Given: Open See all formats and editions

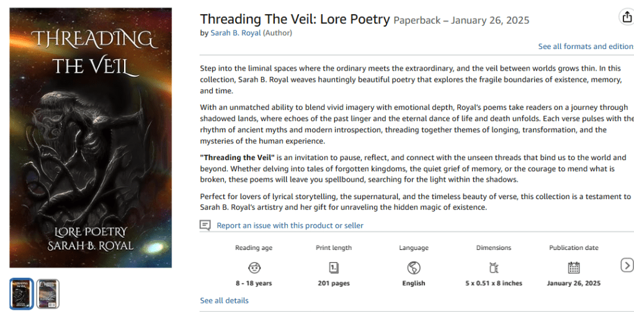Looking at the screenshot, I should 585,47.
